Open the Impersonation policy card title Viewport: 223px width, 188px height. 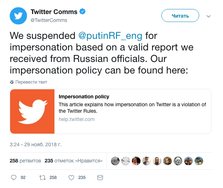[84, 97]
